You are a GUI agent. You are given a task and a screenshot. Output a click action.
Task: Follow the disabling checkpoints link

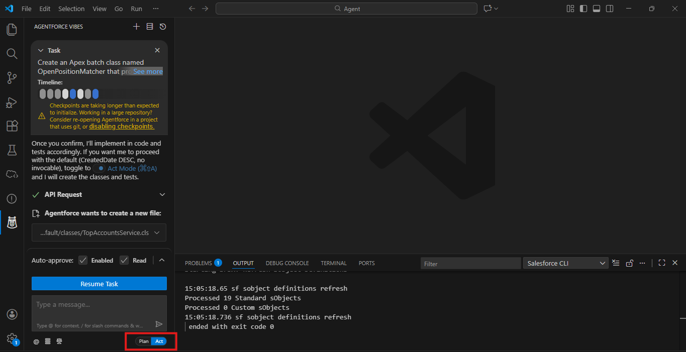tap(122, 127)
